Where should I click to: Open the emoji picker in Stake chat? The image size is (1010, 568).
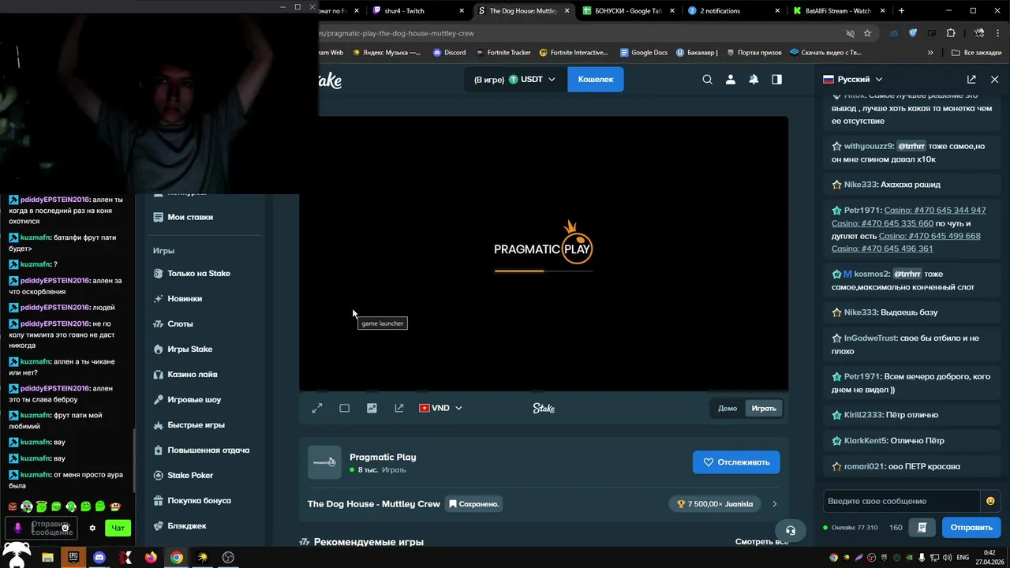tap(990, 501)
